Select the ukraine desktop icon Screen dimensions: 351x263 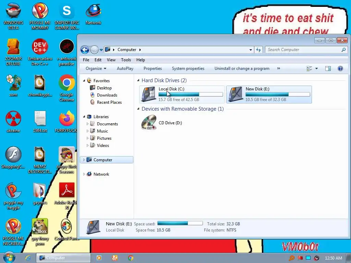point(13,122)
